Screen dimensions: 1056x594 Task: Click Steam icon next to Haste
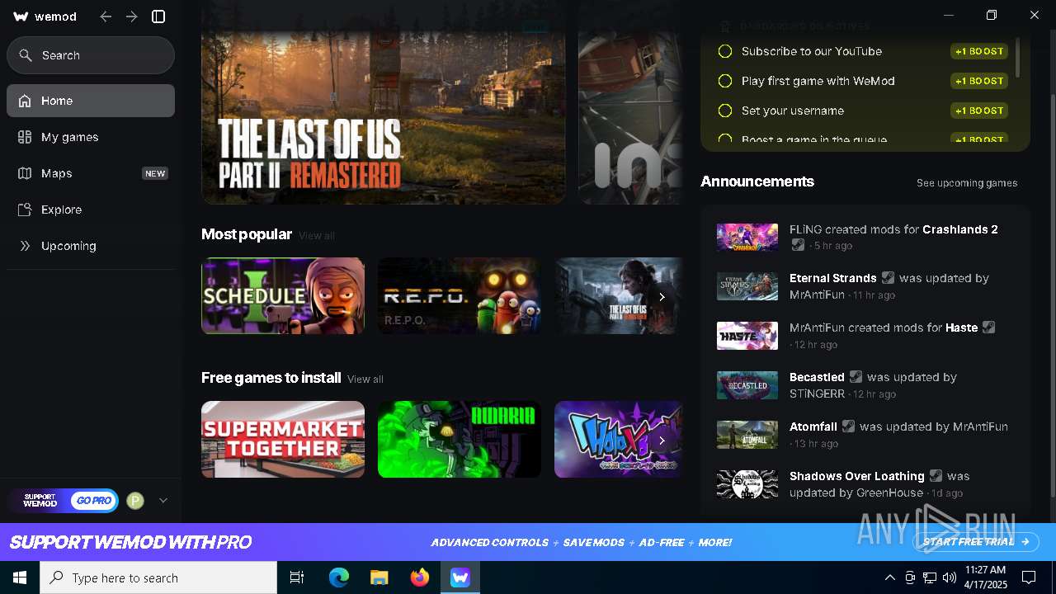tap(989, 328)
